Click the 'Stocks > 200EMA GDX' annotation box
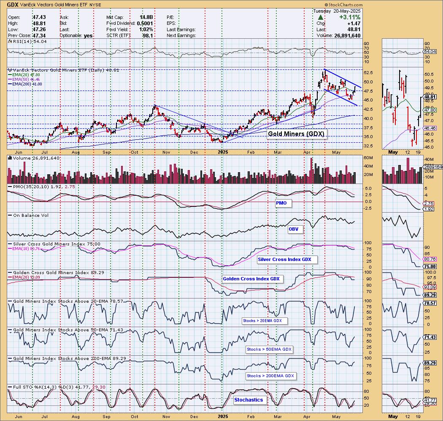This screenshot has width=443, height=421. click(270, 376)
